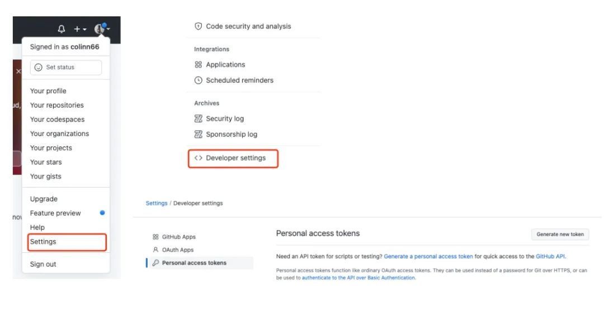Image resolution: width=604 pixels, height=312 pixels.
Task: Choose Settings in the user menu
Action: click(43, 242)
